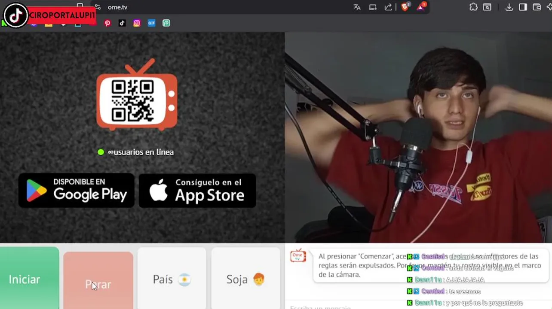Click the cast/install icon in address bar
Image resolution: width=552 pixels, height=309 pixels.
pyautogui.click(x=373, y=7)
